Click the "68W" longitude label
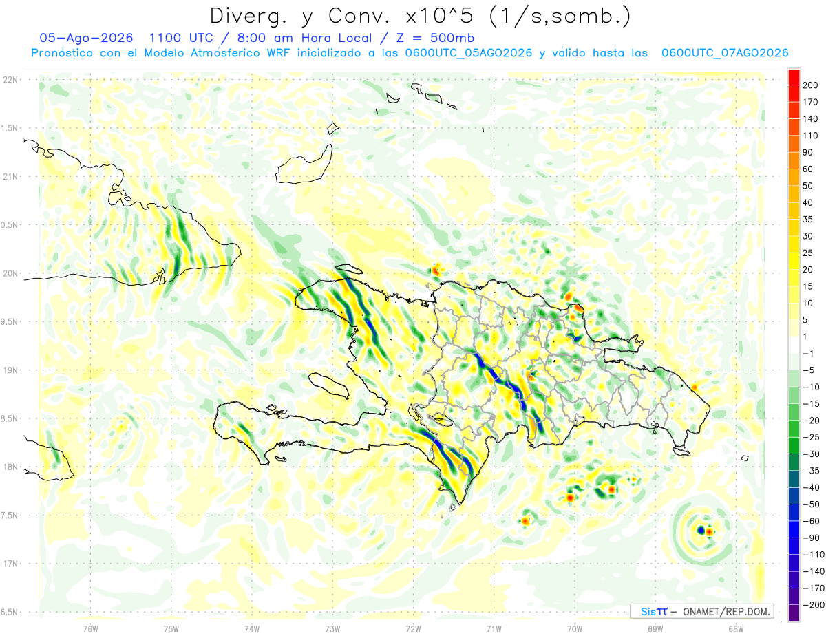 (736, 628)
